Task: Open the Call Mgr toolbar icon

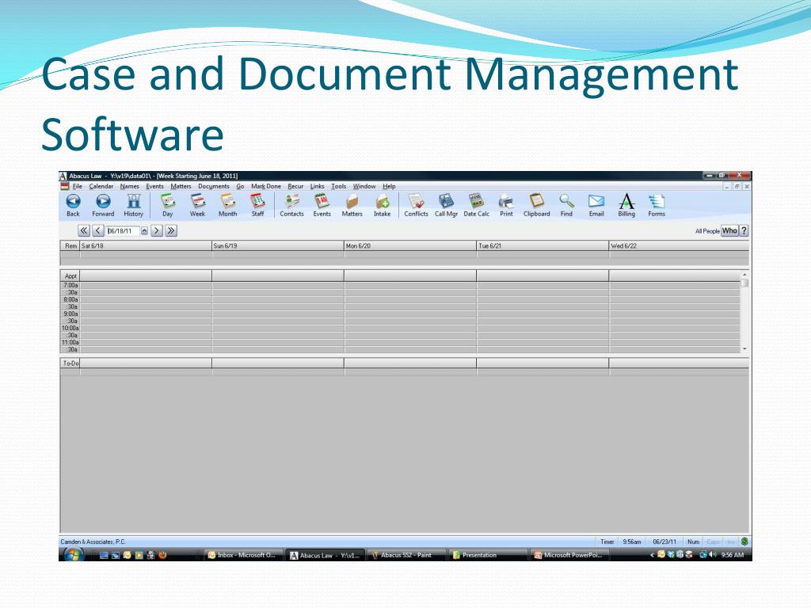Action: point(446,201)
